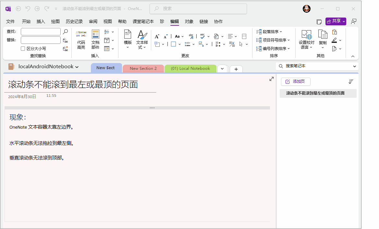Screen dimensions: 379x229
Task: Click the horizontal line insert icon
Action: click(107, 32)
